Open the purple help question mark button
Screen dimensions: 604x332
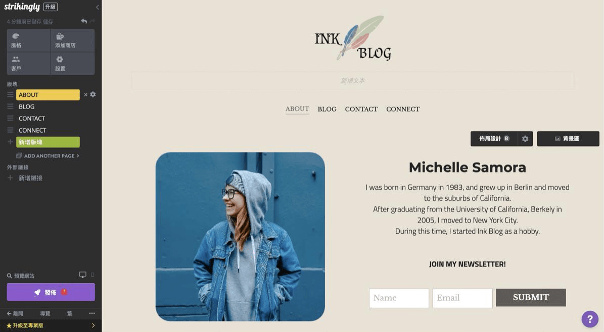(590, 319)
